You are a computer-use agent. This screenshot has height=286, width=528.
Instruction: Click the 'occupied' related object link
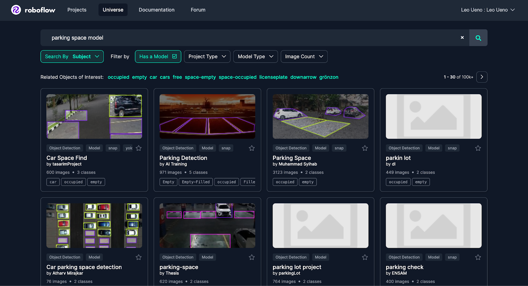(x=118, y=77)
